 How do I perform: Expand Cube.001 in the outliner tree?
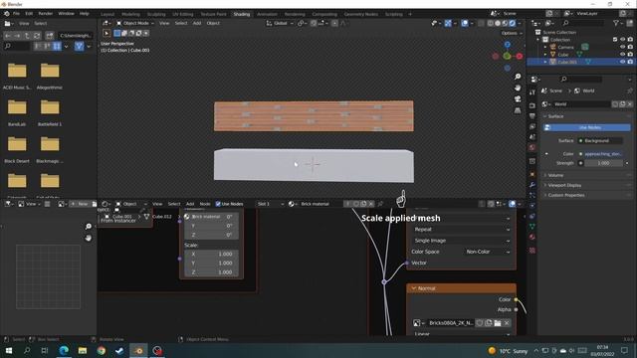pos(545,62)
